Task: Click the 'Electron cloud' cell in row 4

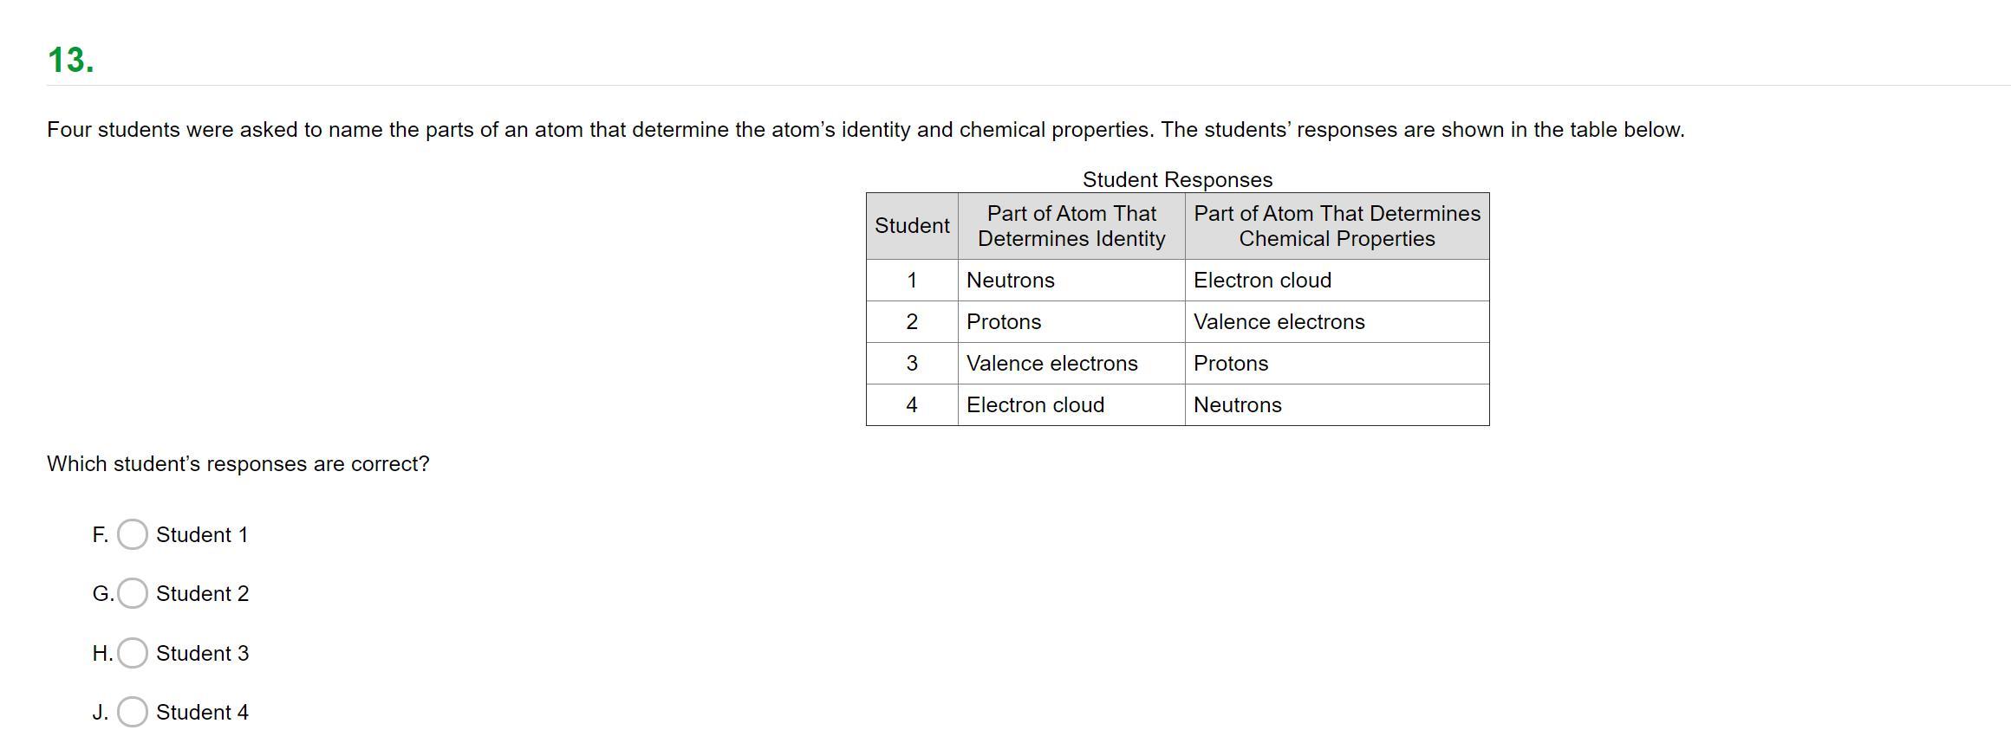Action: pos(1035,405)
